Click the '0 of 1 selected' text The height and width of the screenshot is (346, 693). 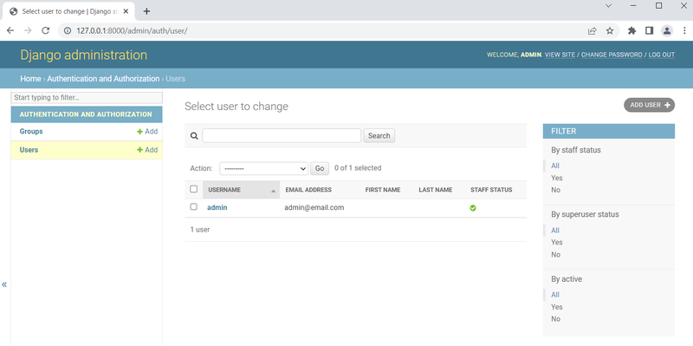tap(358, 168)
